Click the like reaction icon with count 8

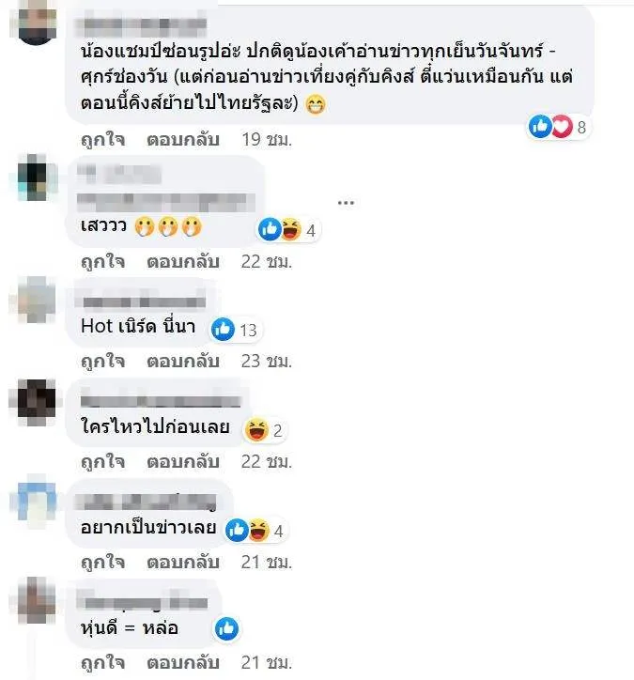pos(540,127)
